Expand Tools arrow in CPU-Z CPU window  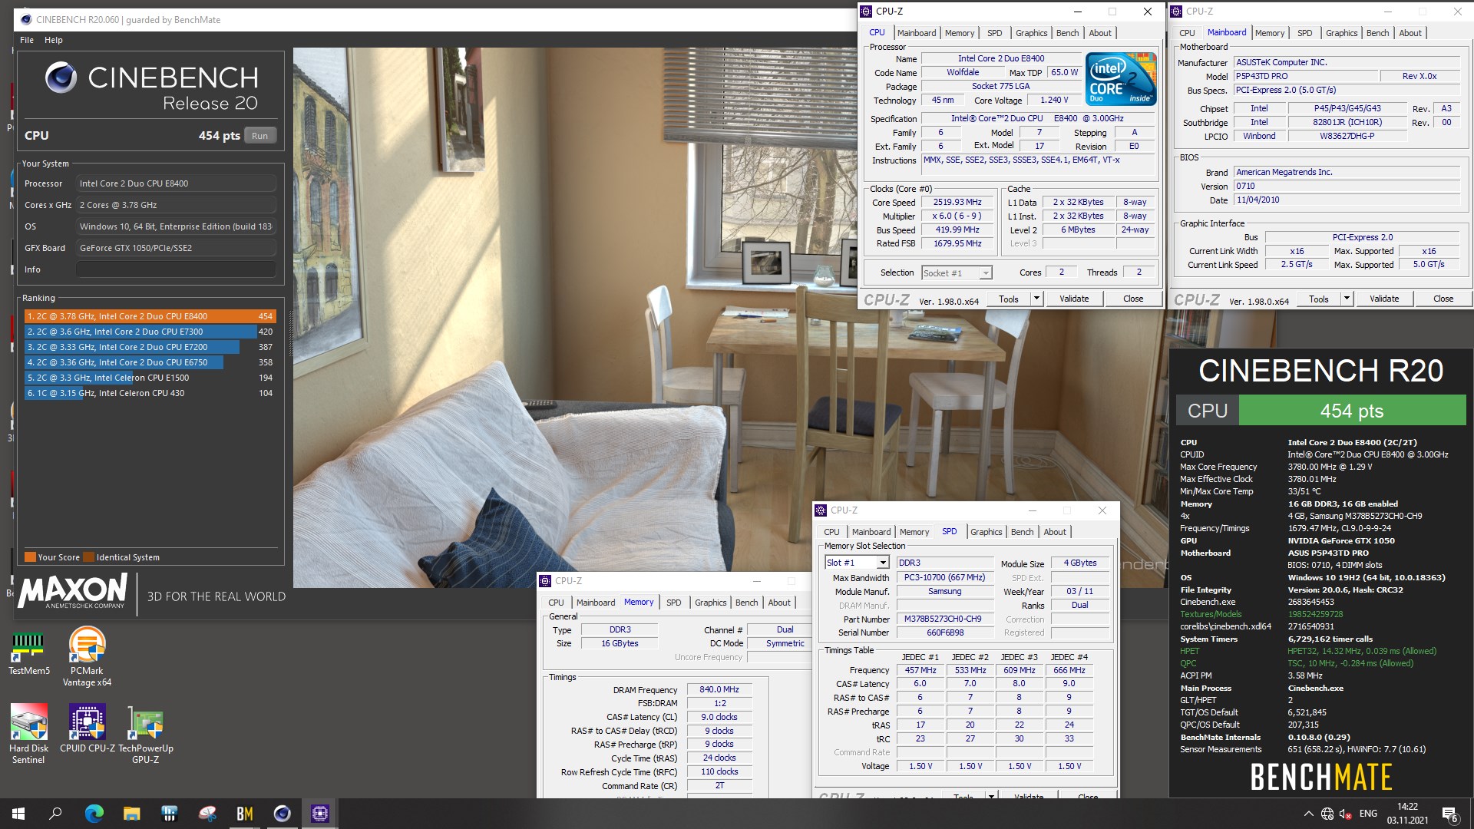pyautogui.click(x=1036, y=299)
